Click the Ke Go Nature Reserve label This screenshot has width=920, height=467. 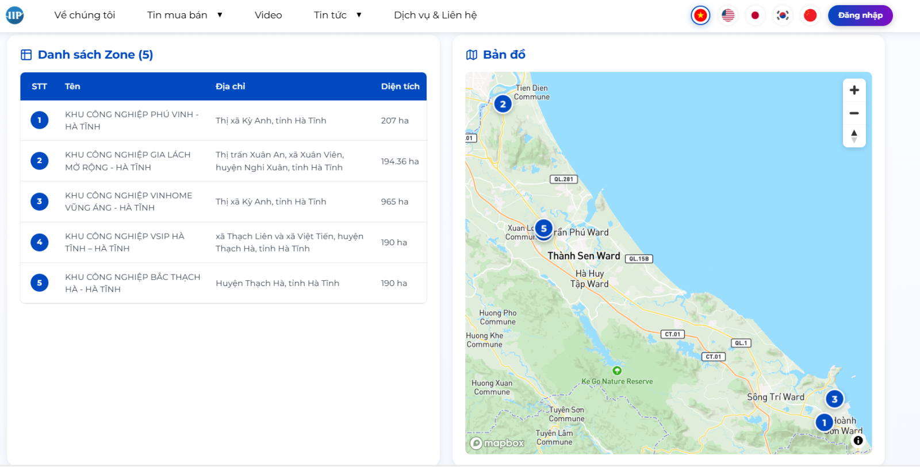[617, 381]
